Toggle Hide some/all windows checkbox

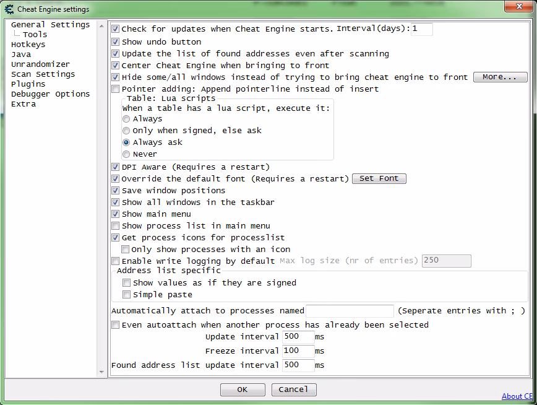pyautogui.click(x=116, y=77)
